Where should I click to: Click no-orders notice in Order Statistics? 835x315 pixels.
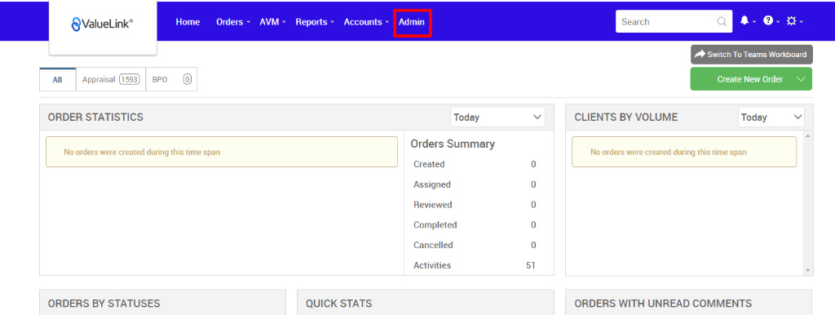pyautogui.click(x=222, y=152)
